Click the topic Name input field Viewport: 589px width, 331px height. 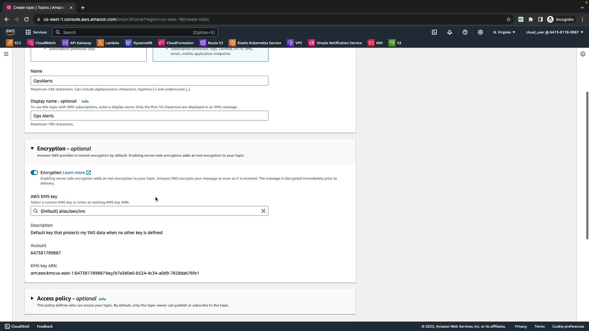point(149,81)
